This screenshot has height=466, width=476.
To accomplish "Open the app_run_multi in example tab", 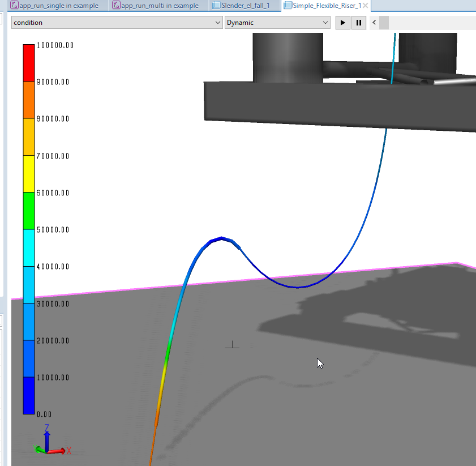I will point(160,6).
